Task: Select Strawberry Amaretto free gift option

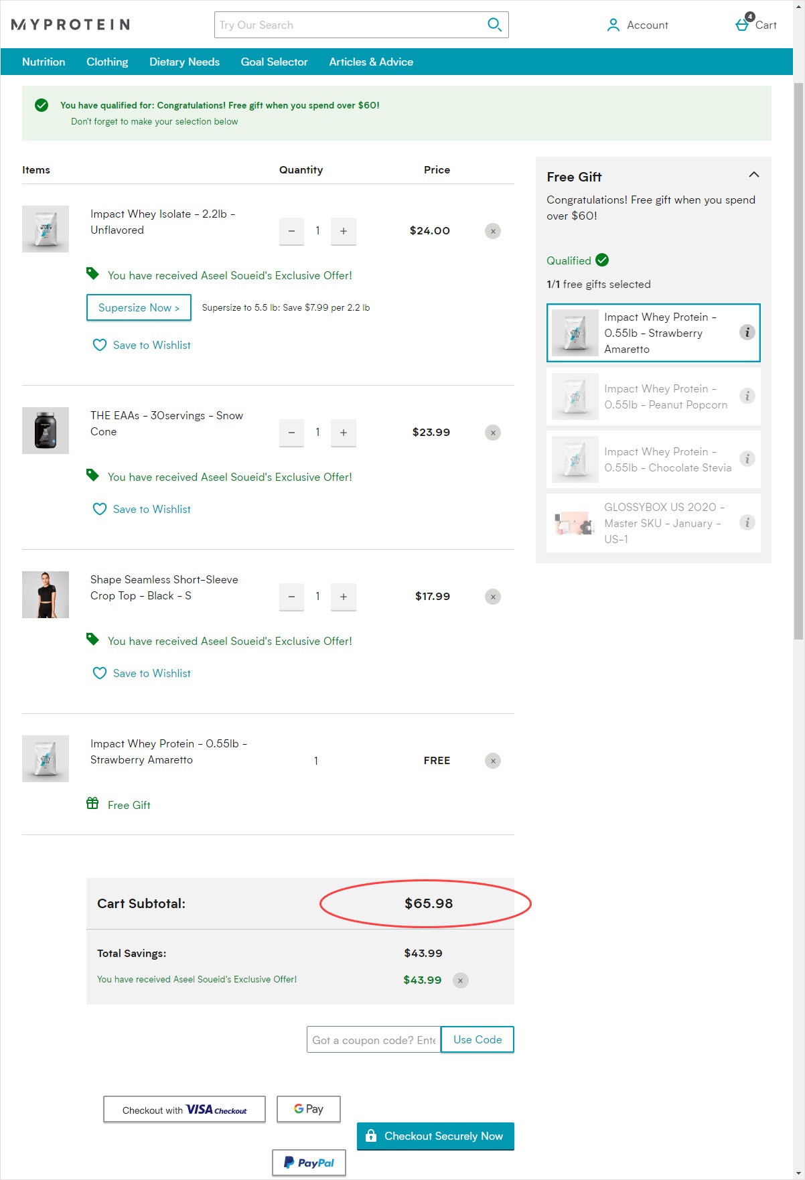Action: tap(654, 333)
